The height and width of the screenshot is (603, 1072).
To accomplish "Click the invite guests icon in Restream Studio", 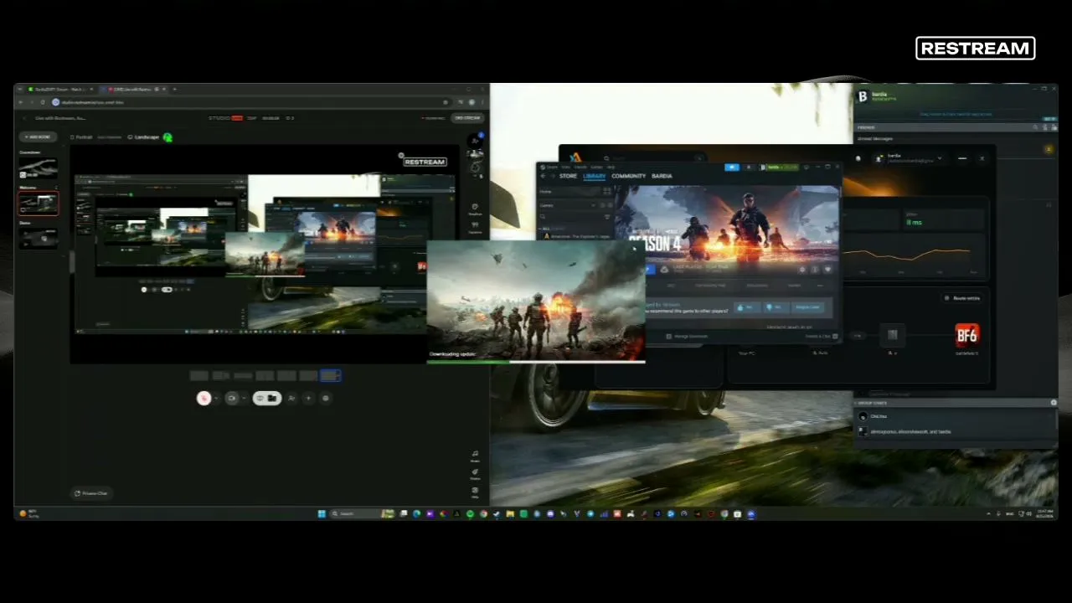I will (291, 399).
